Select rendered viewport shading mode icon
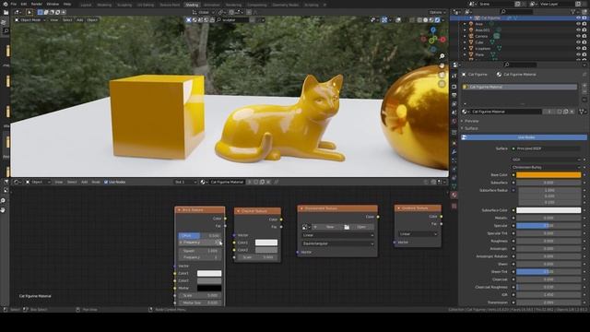Screen dimensions: 590x332 click(437, 20)
